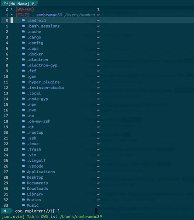This screenshot has height=220, width=194.
Task: Click the folder icon beside .electron-gyp
Action: (x=23, y=65)
